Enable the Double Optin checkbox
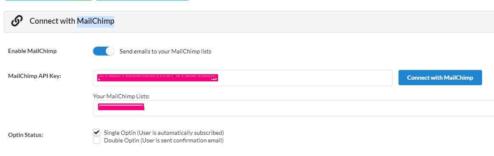 pos(96,140)
